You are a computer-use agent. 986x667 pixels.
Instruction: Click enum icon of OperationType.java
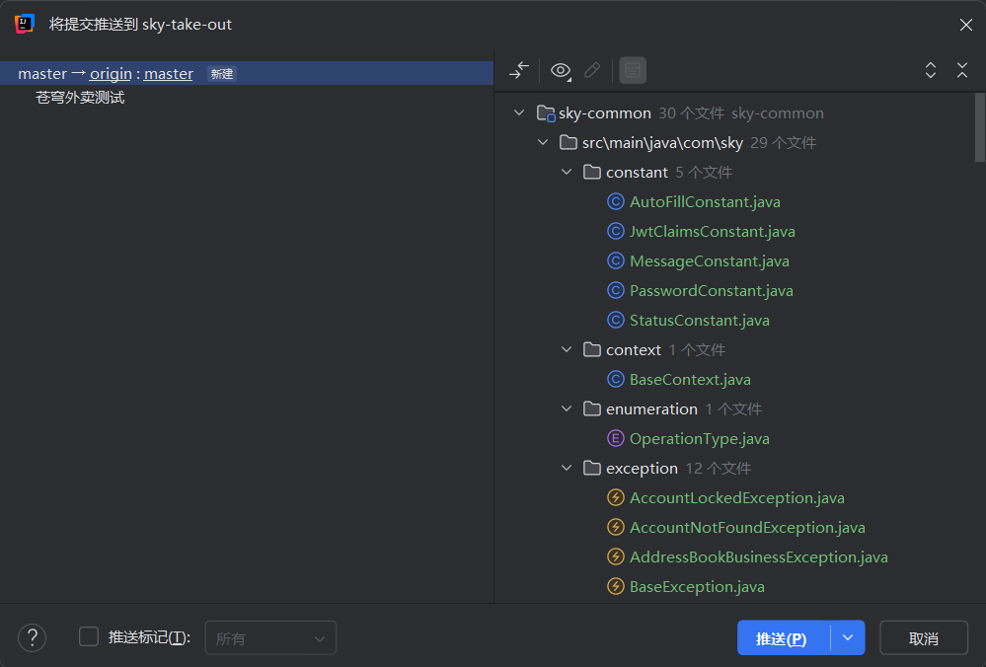[616, 438]
